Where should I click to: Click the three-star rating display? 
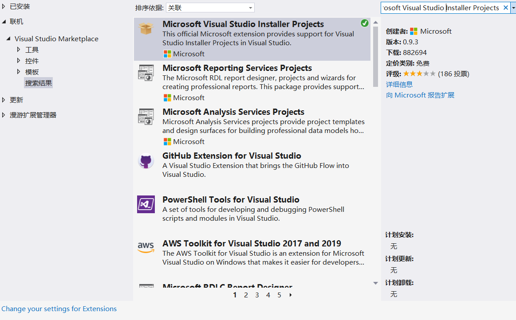click(419, 74)
